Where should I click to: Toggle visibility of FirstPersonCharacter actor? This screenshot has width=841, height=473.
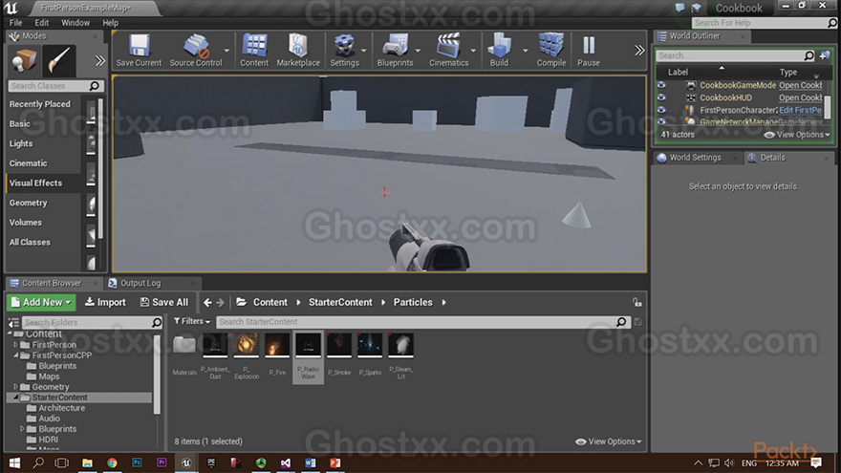[661, 109]
